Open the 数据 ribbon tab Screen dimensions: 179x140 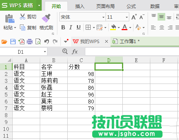155,6
